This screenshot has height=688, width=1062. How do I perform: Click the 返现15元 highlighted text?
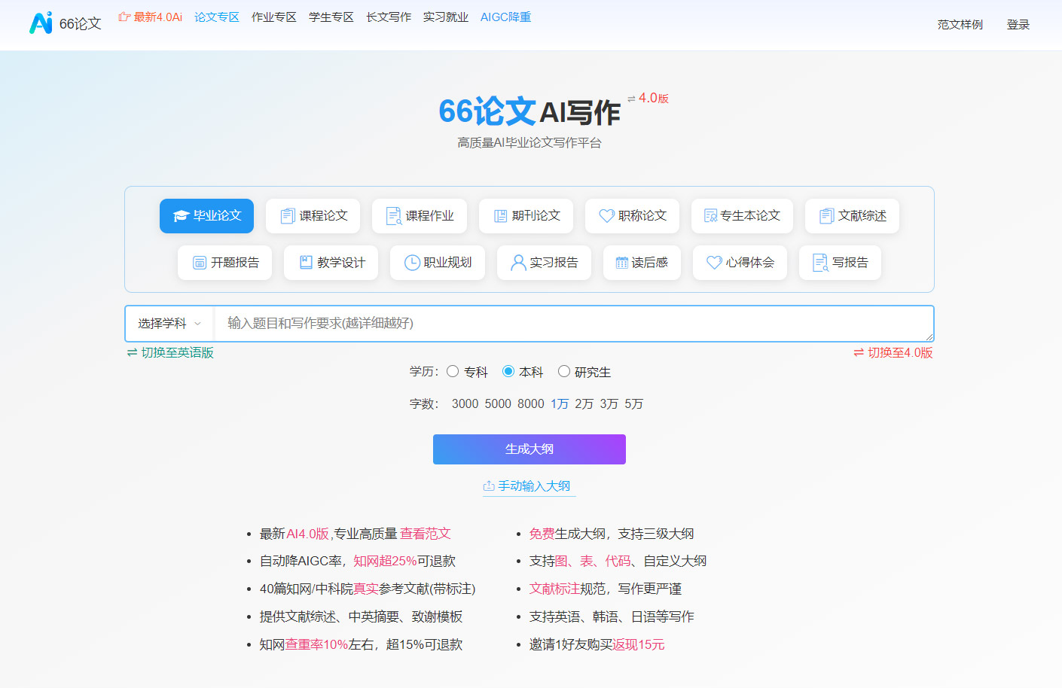pyautogui.click(x=639, y=644)
